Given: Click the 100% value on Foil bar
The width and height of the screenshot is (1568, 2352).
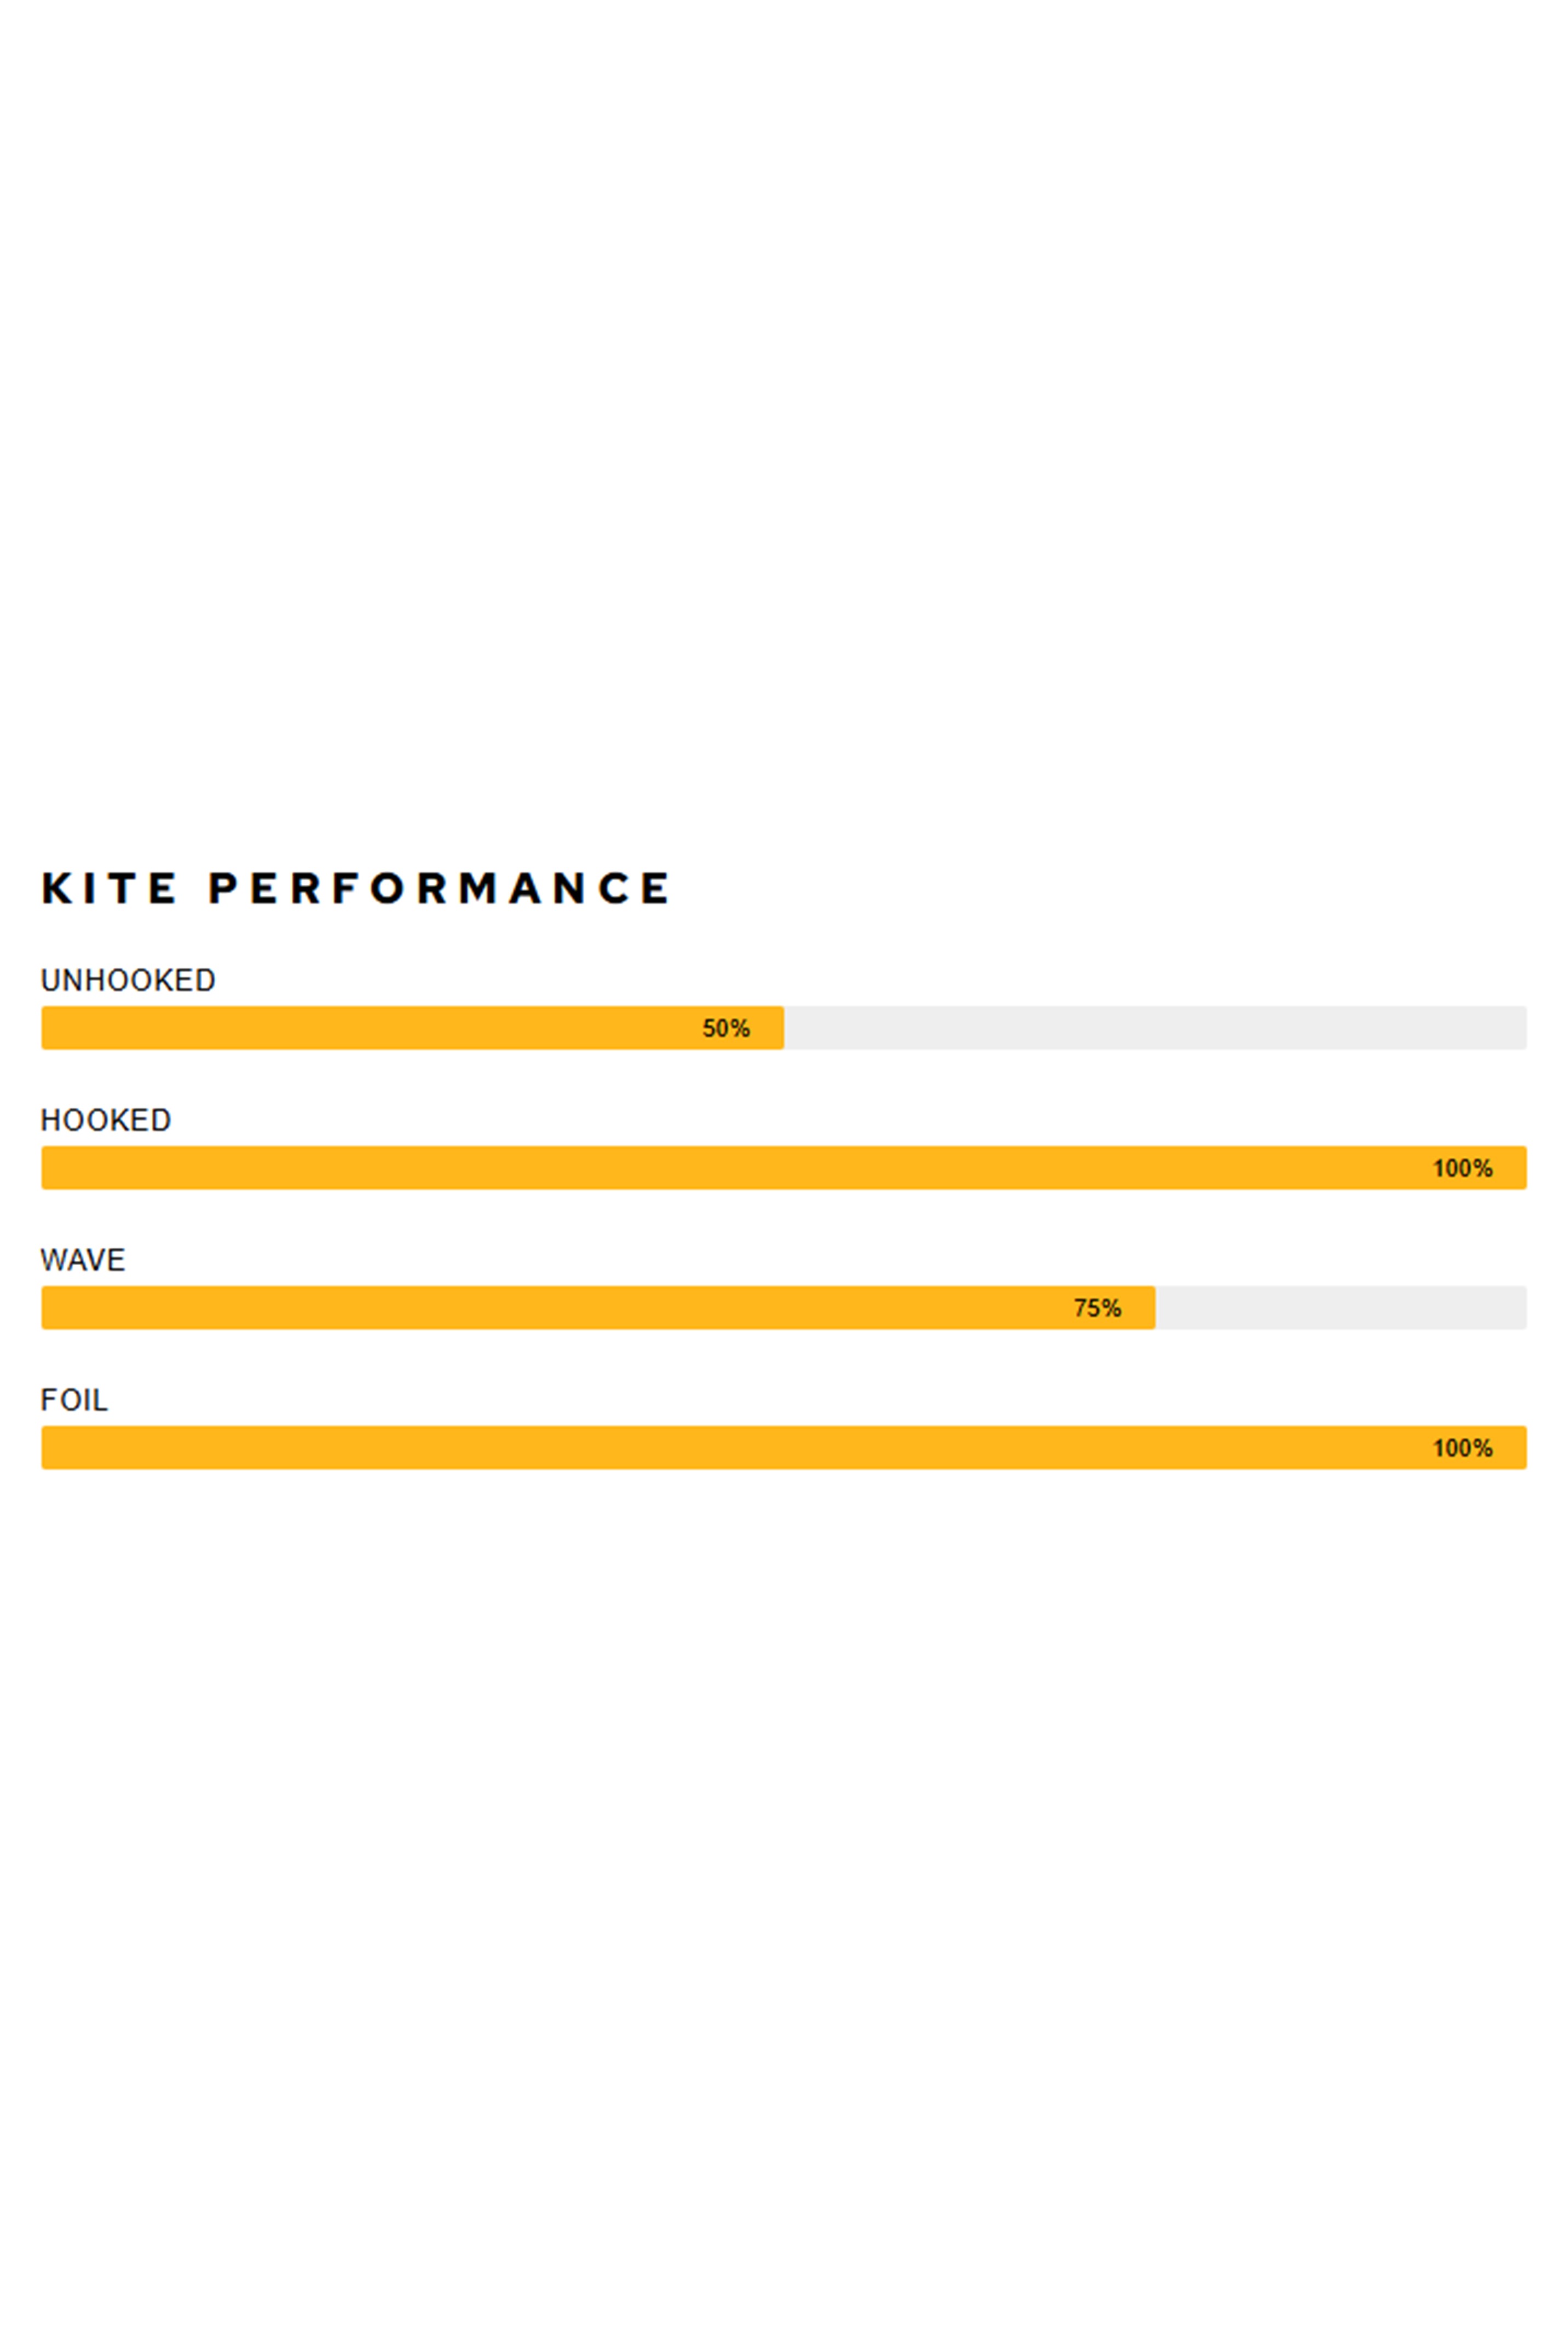Looking at the screenshot, I should point(1462,1448).
